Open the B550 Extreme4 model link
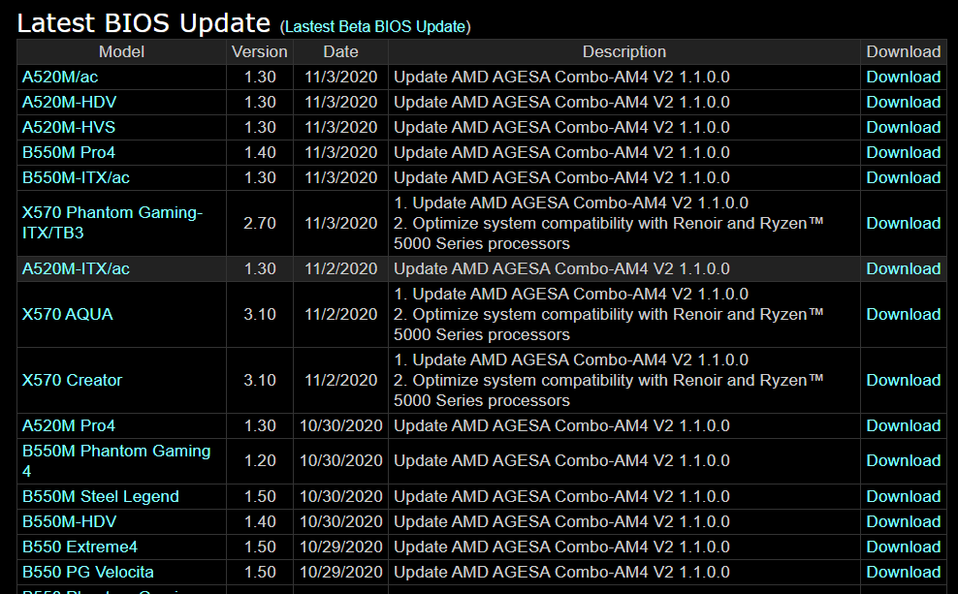This screenshot has height=594, width=958. click(x=80, y=547)
